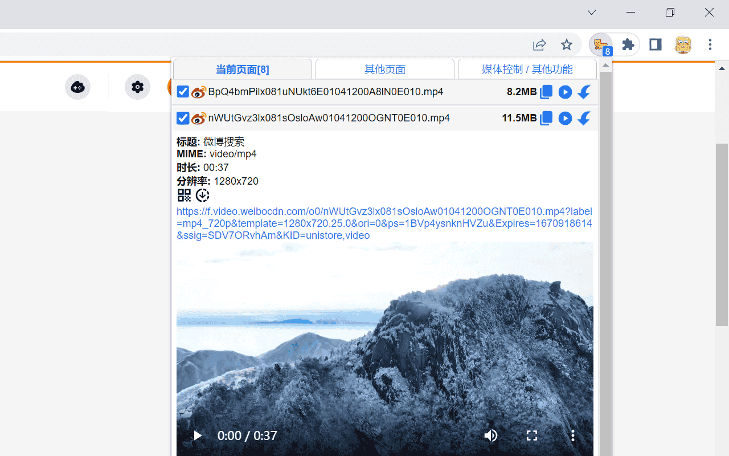Open the 媒体控制 / 其他功能 tab
The width and height of the screenshot is (729, 456).
[527, 68]
